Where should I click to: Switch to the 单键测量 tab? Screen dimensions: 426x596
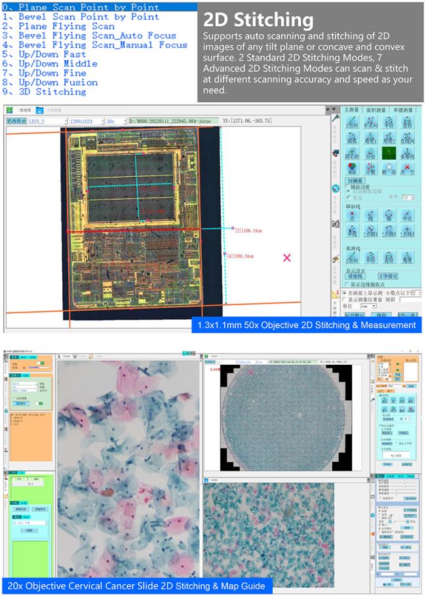[x=403, y=110]
